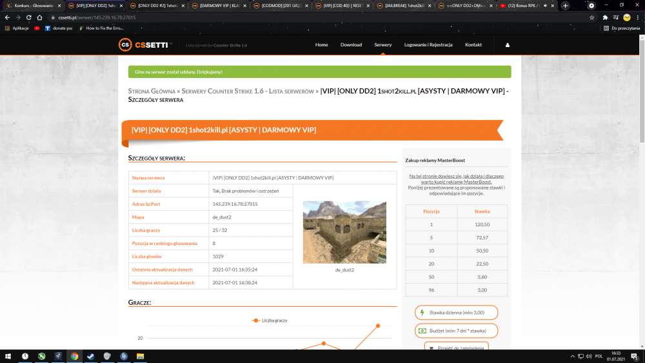Open the Download menu item

[351, 44]
